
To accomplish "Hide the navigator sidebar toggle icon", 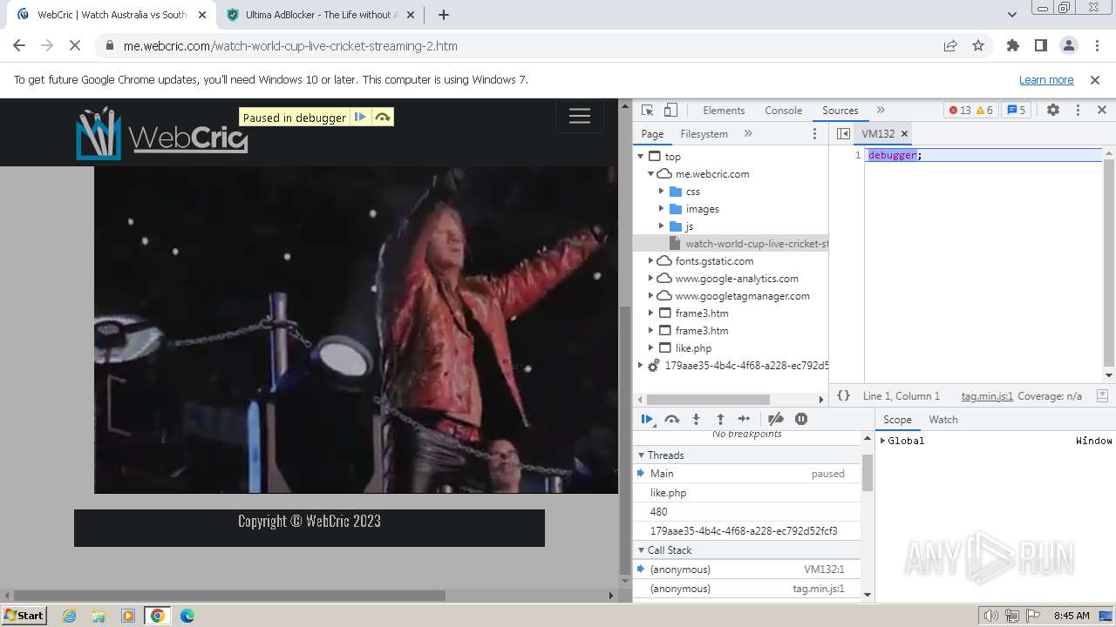I will [x=843, y=133].
